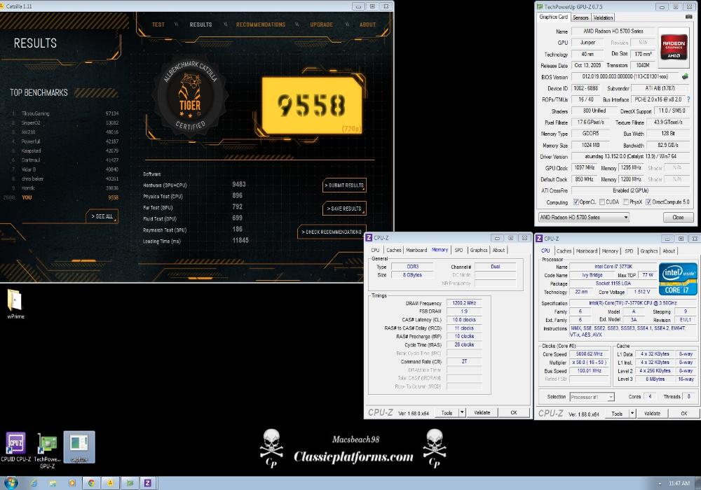Select the TechPowerUp GPU-Z desktop shortcut

[48, 451]
